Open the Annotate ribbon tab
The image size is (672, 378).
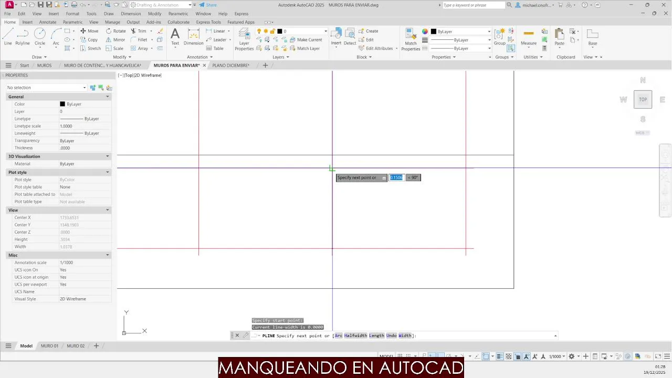pos(48,22)
